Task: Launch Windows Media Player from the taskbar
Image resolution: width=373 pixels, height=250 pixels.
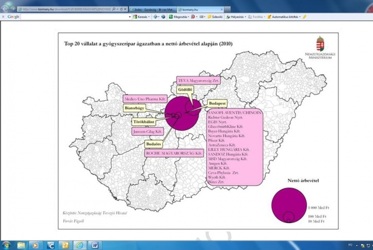Action: (x=35, y=245)
